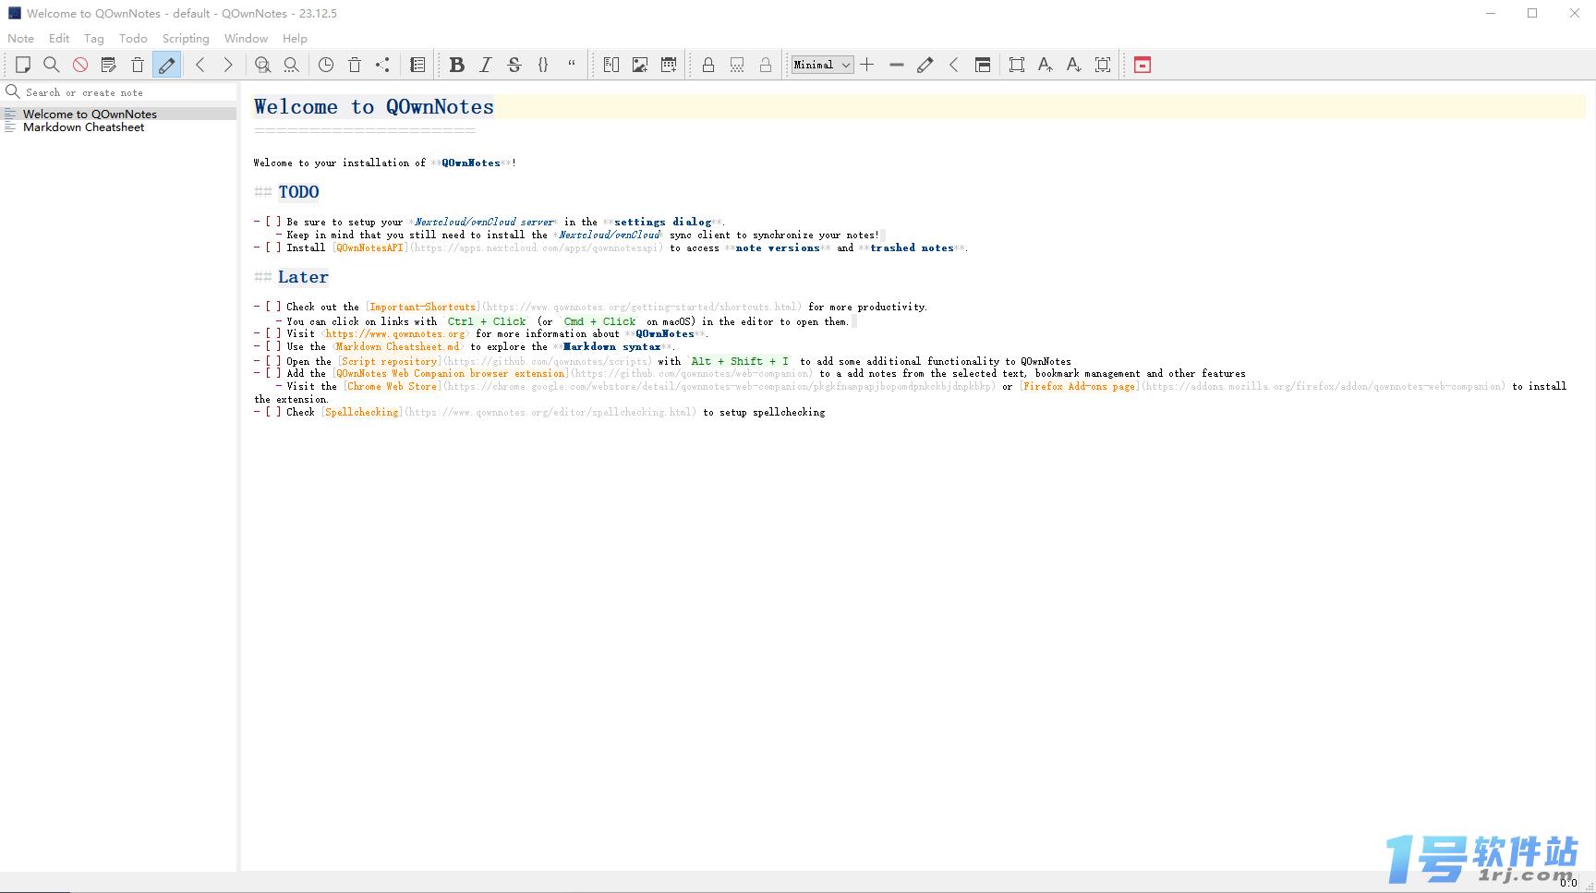1596x893 pixels.
Task: Click the QOwnNotes Web Companion browser extension link
Action: (451, 373)
